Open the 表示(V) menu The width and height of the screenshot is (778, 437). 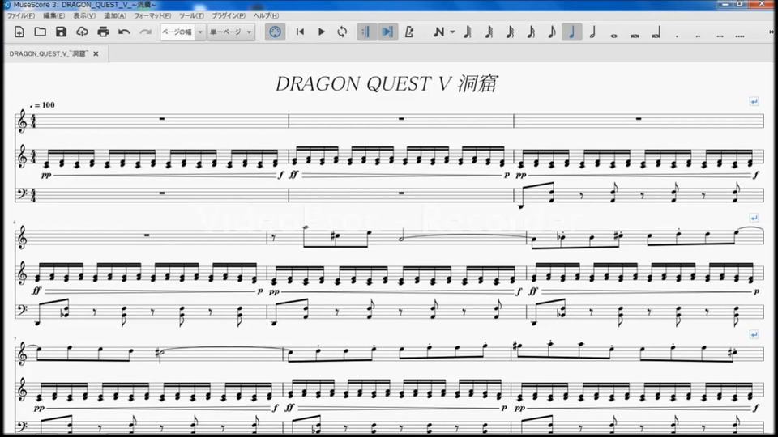(x=83, y=16)
